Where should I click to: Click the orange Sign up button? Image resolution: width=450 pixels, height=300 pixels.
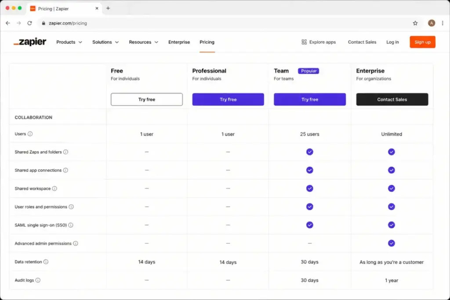pos(422,42)
